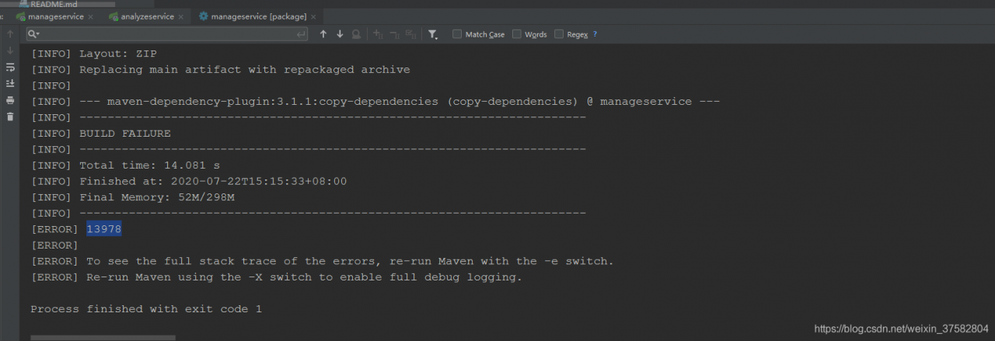995x341 pixels.
Task: Click the up stack trace arrow in the left gutter
Action: [x=10, y=34]
